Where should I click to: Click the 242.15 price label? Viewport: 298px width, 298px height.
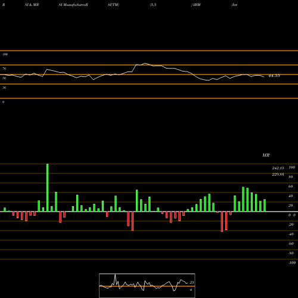(x=278, y=168)
